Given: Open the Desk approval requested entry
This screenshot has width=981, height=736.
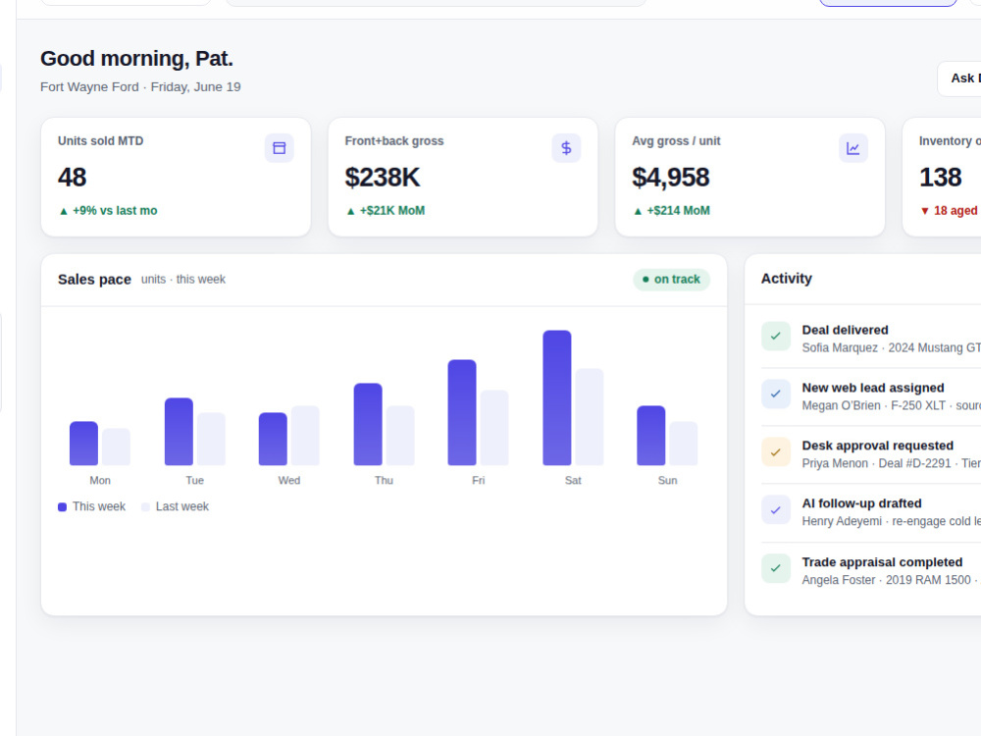Looking at the screenshot, I should [871, 454].
